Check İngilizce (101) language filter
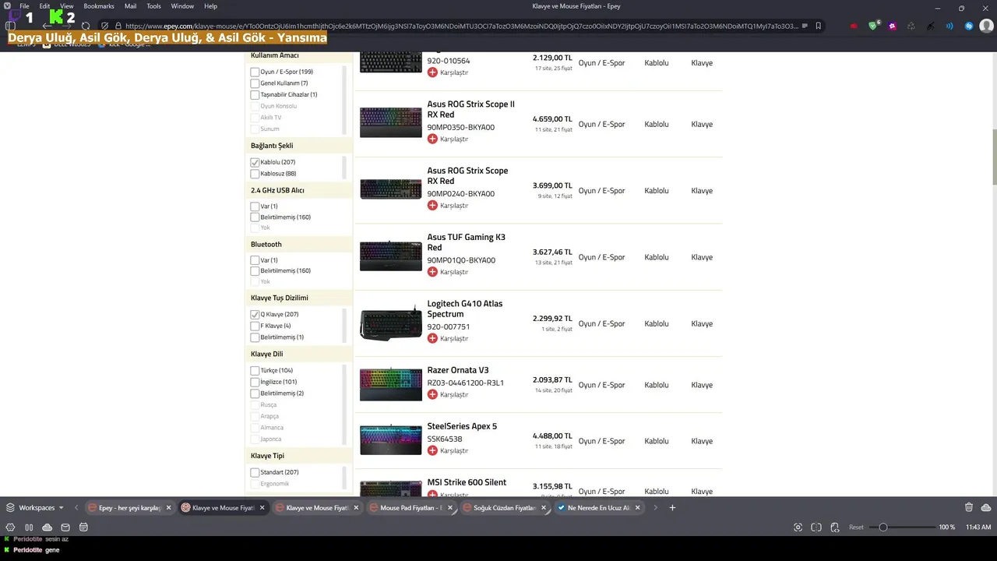 [x=255, y=382]
